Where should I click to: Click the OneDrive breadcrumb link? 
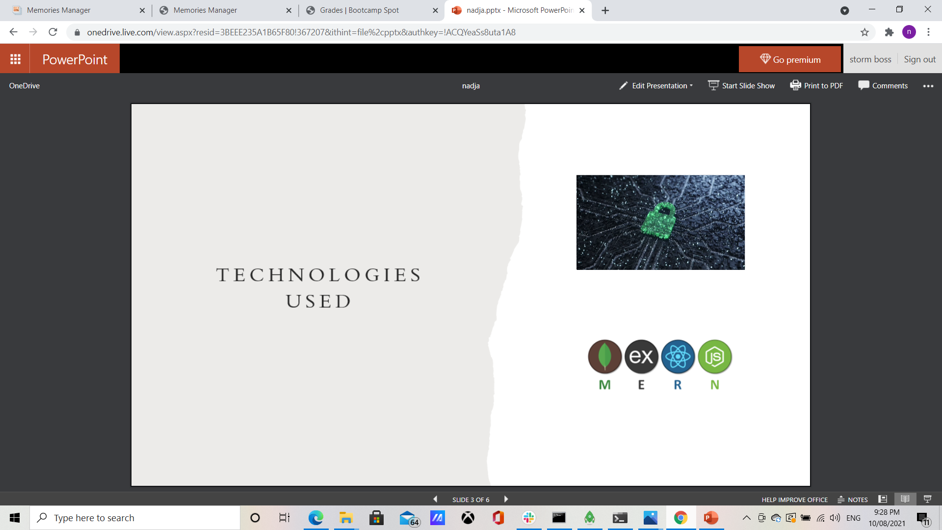(24, 85)
